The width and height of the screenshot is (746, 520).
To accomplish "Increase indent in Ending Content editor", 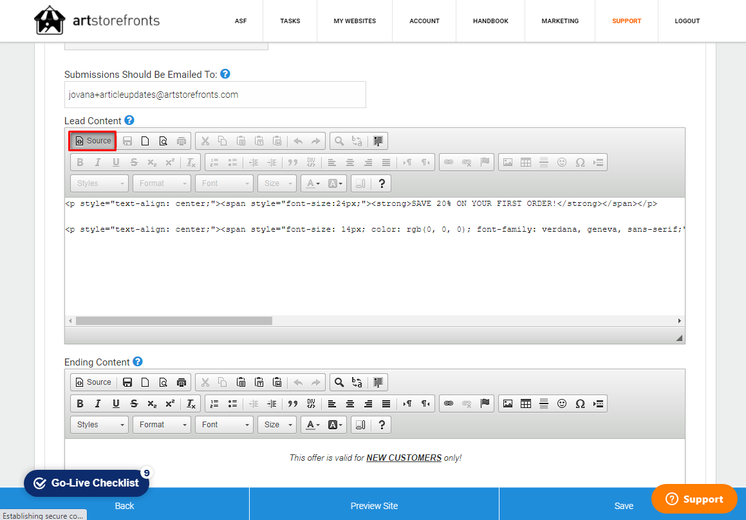I will pyautogui.click(x=272, y=404).
